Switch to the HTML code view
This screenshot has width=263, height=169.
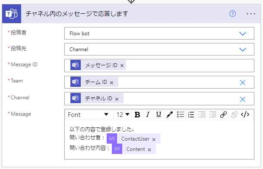pos(245,115)
